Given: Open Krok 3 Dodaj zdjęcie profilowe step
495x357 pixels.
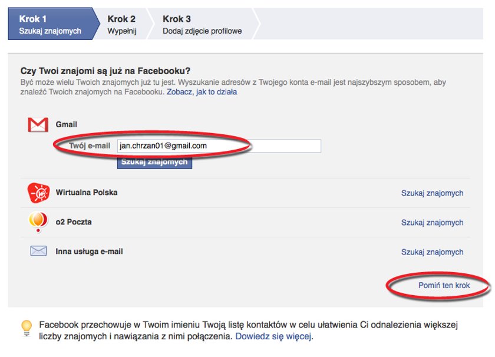Looking at the screenshot, I should 202,24.
